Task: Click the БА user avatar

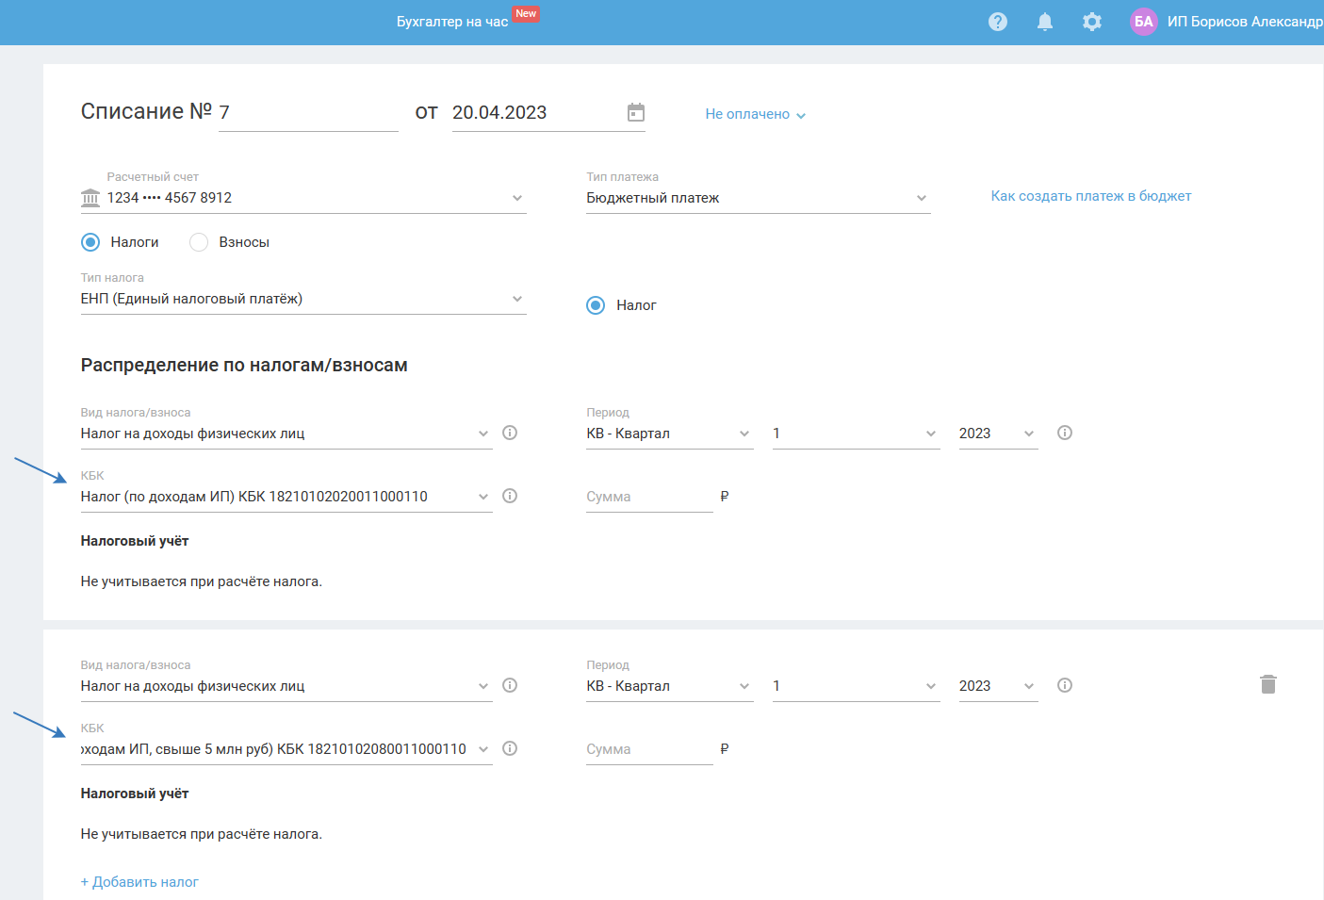Action: (x=1143, y=22)
